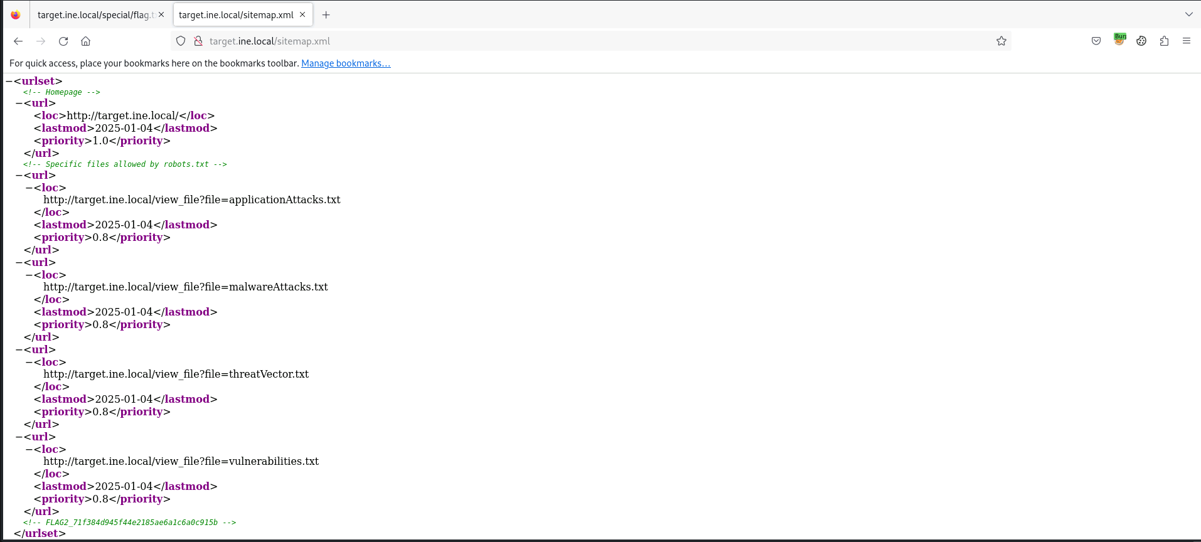Viewport: 1201px width, 542px height.
Task: Bookmark this page with the star
Action: click(x=1001, y=41)
